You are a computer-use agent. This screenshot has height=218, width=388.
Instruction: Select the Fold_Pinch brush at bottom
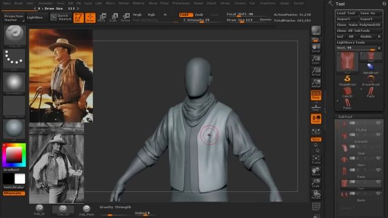(x=87, y=210)
